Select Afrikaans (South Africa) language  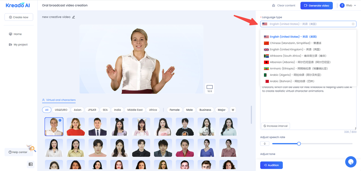click(x=308, y=56)
